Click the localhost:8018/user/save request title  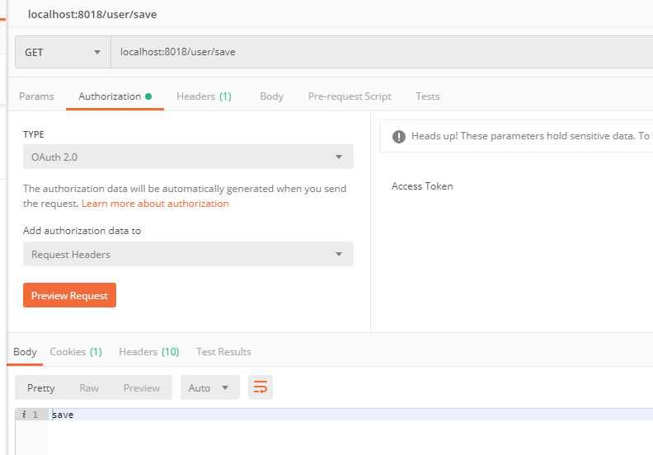click(92, 15)
